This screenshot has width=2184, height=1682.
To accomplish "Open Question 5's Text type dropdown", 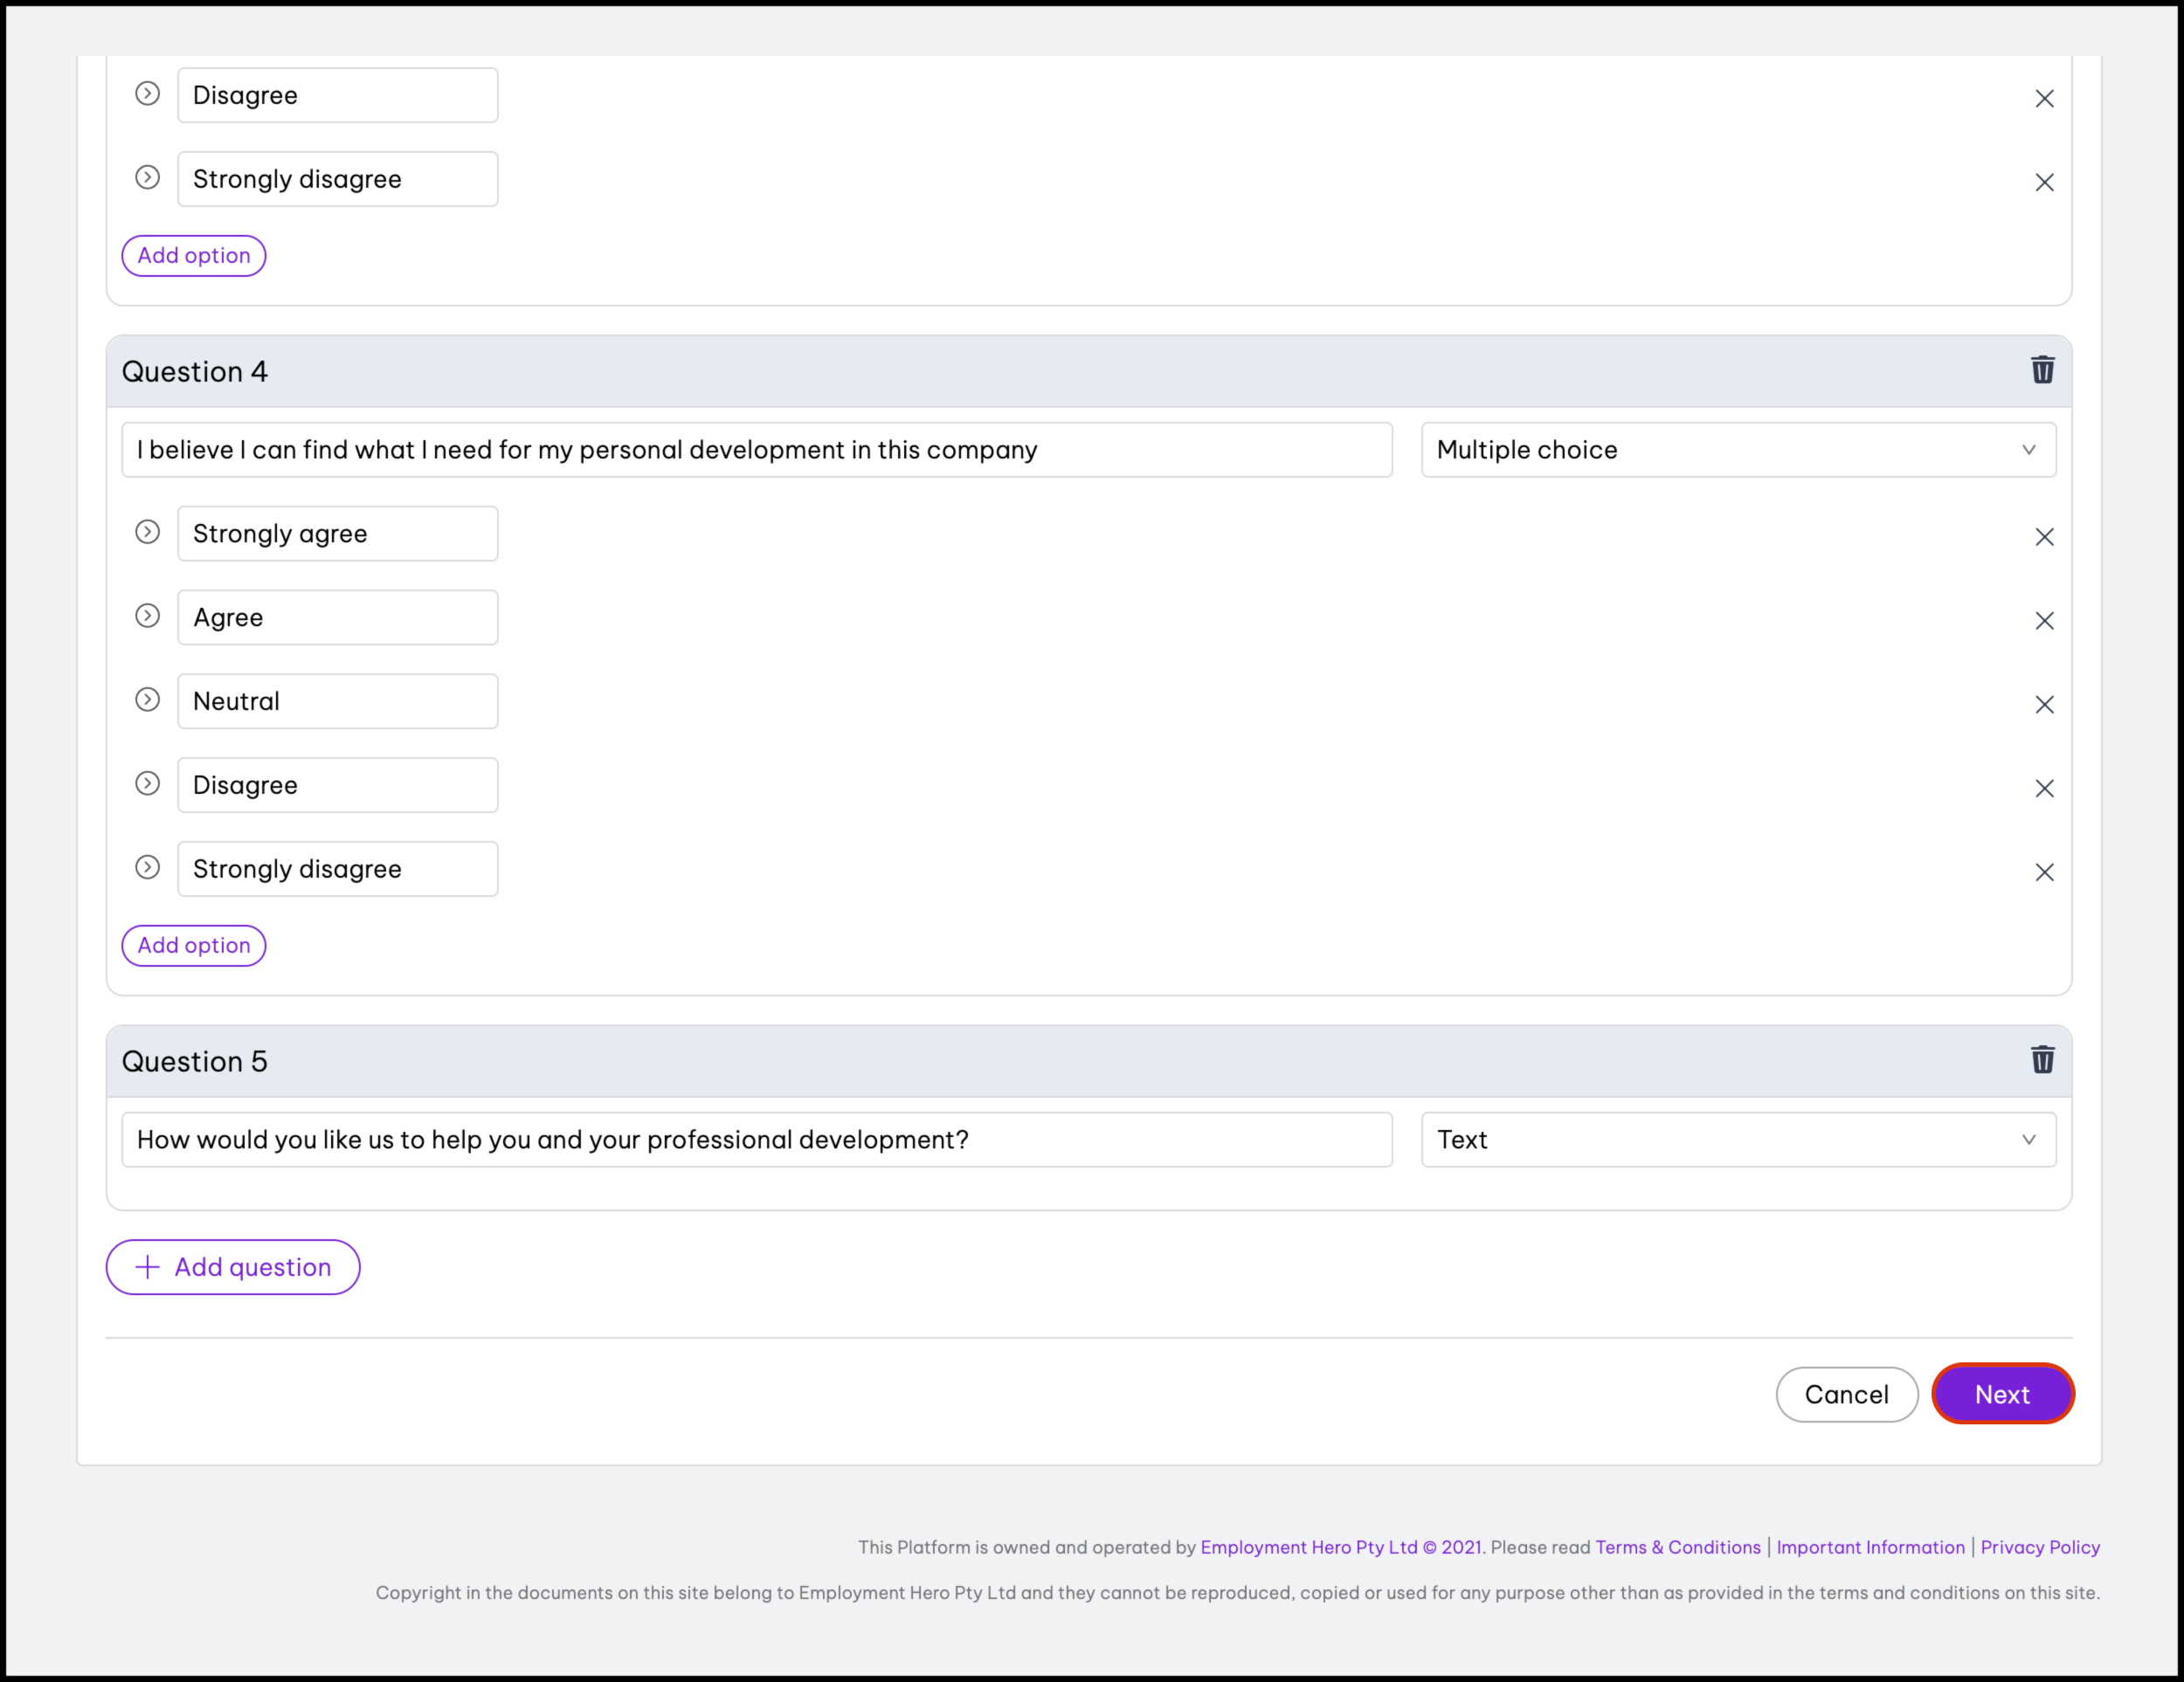I will point(1738,1140).
